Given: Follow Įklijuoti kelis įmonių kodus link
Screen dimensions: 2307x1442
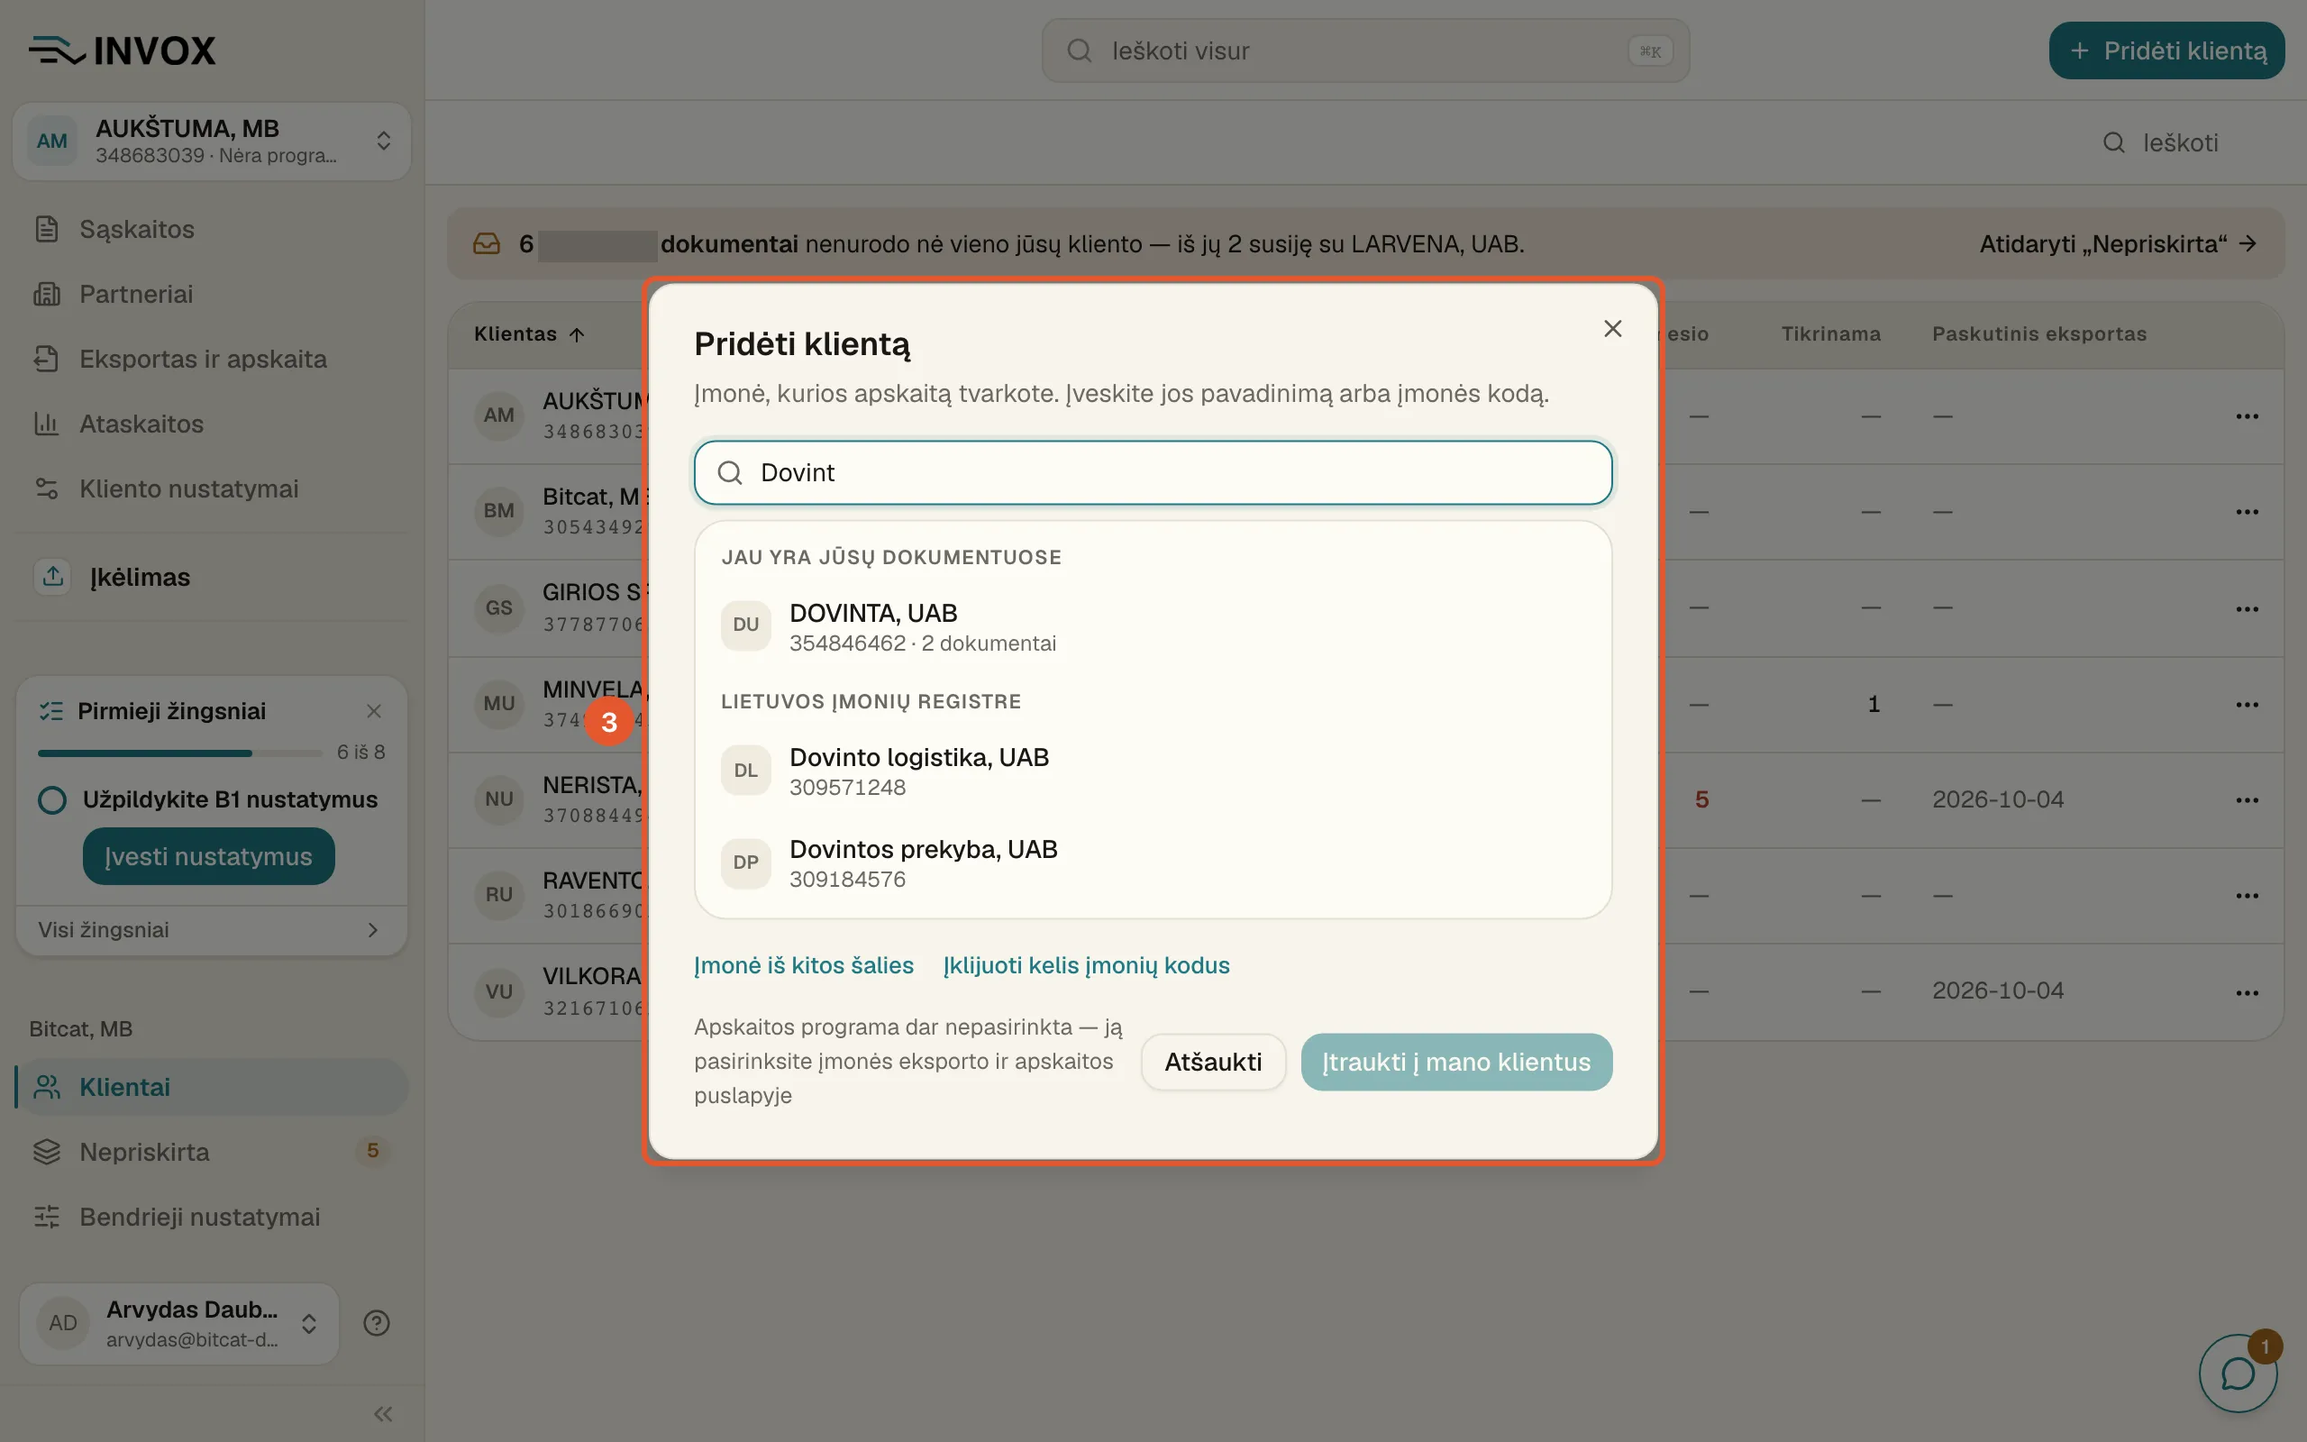Looking at the screenshot, I should 1086,966.
